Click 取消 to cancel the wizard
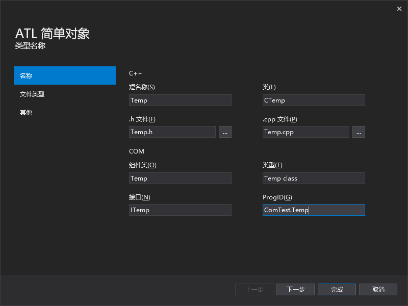 (378, 289)
